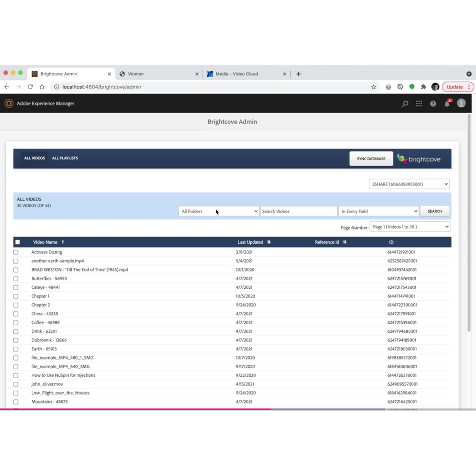Check the box for Activase Dosing
Image resolution: width=476 pixels, height=476 pixels.
pos(16,252)
